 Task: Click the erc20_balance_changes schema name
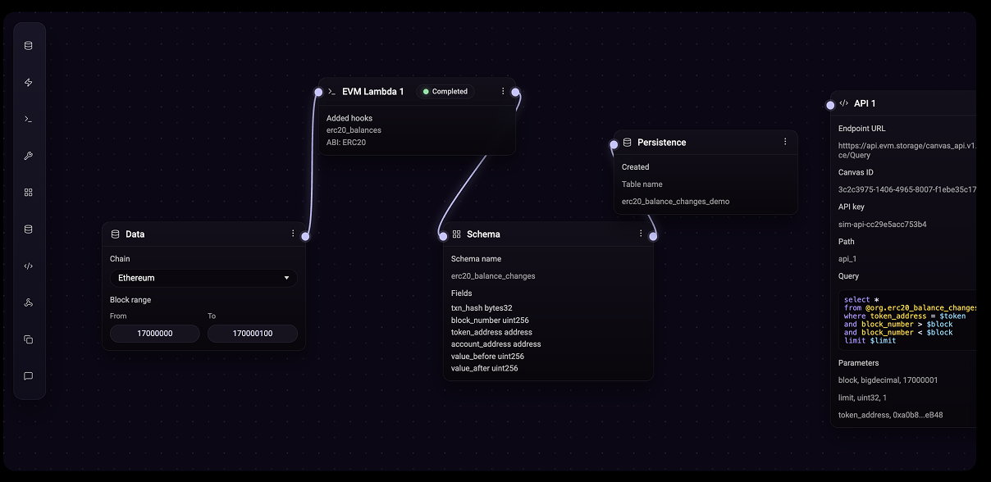[494, 276]
